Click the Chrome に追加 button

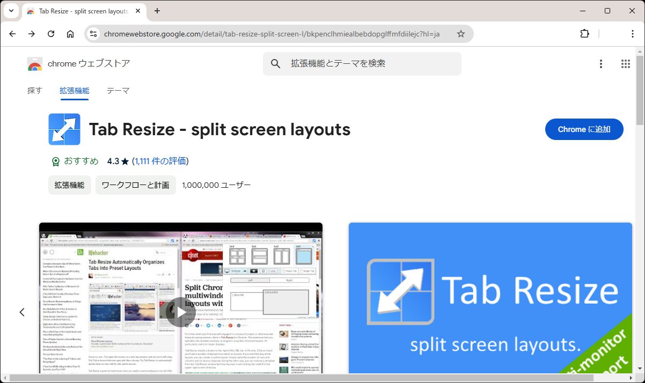click(x=584, y=129)
